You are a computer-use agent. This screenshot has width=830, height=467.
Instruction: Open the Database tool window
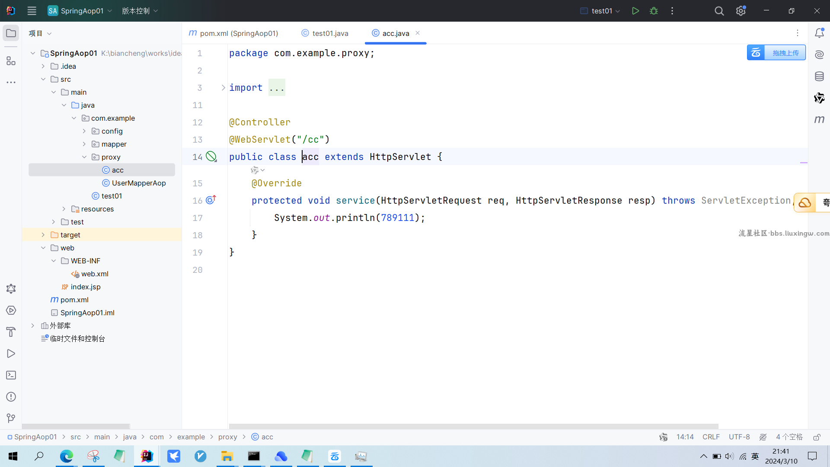coord(819,77)
